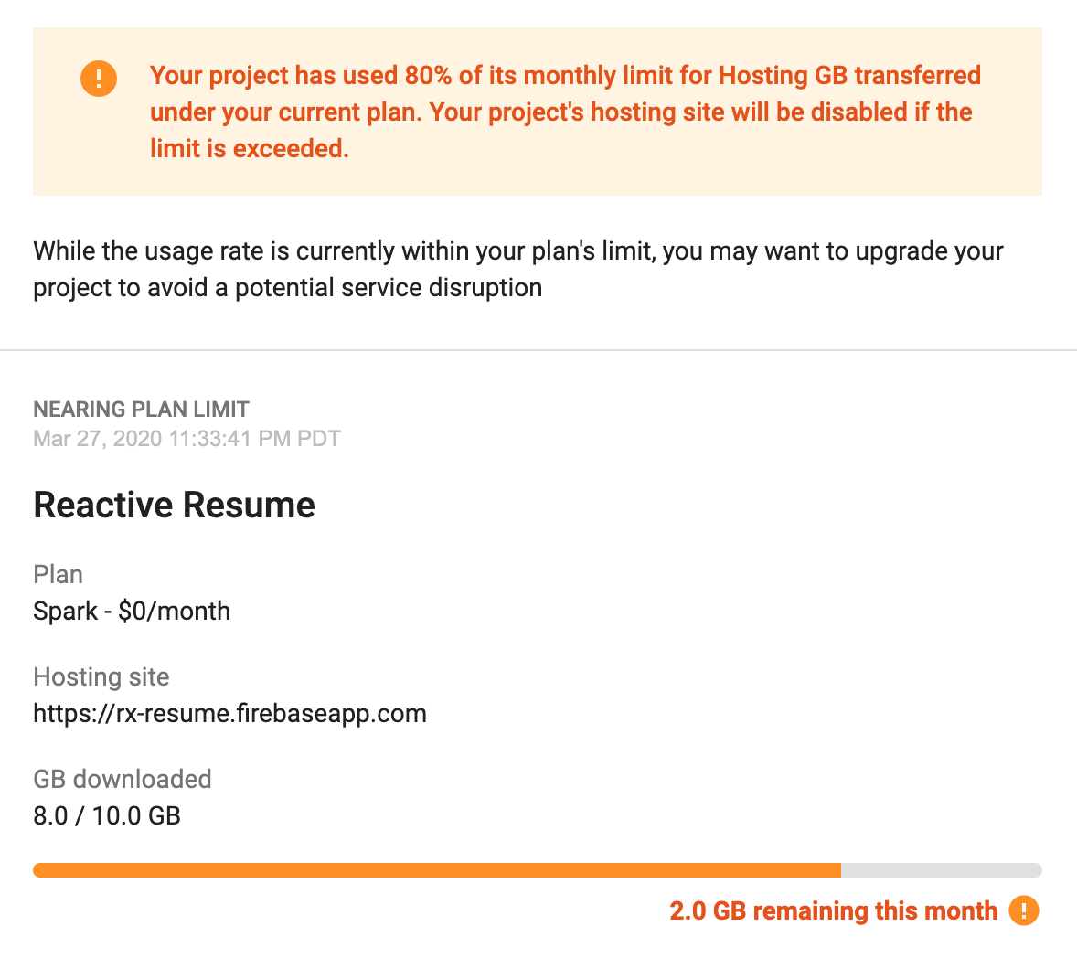Click the Mar 27, 2020 timestamp

click(187, 439)
